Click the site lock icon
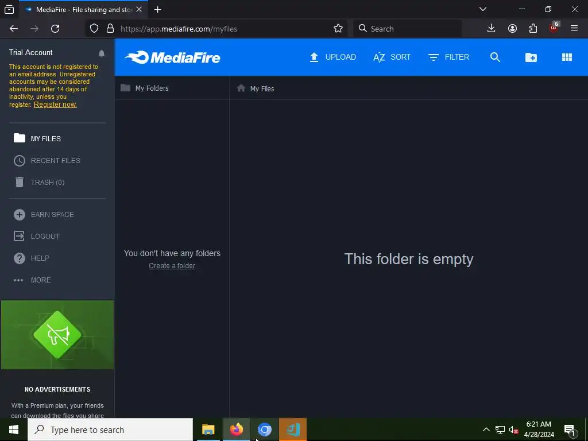588x441 pixels. [x=110, y=29]
